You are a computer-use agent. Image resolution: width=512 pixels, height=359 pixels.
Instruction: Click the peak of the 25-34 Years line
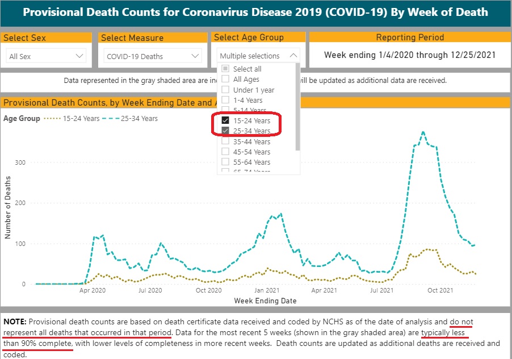coord(423,132)
